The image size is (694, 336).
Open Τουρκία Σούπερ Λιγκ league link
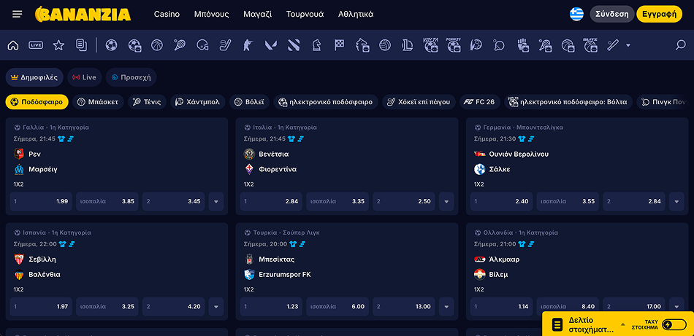pyautogui.click(x=286, y=233)
